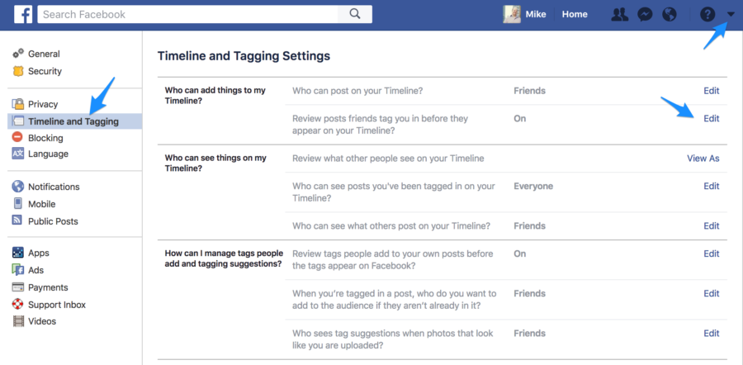
Task: Edit who can post on your Timeline
Action: (x=711, y=91)
